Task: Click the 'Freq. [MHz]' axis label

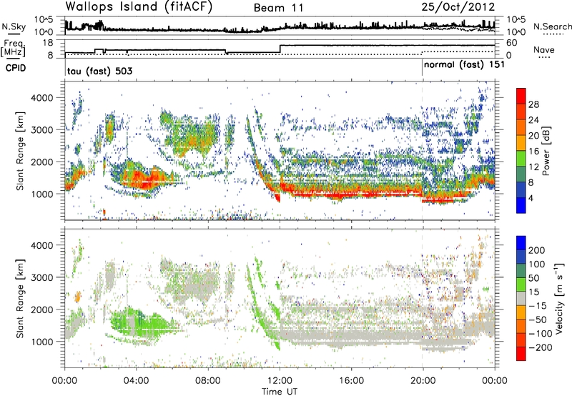Action: click(x=14, y=49)
